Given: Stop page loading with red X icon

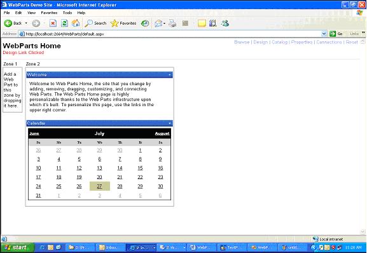Looking at the screenshot, I should click(x=53, y=23).
